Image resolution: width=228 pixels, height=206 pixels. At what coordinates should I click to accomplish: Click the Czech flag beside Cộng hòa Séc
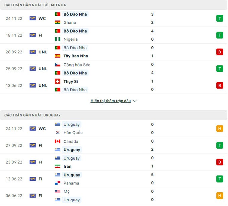click(57, 65)
